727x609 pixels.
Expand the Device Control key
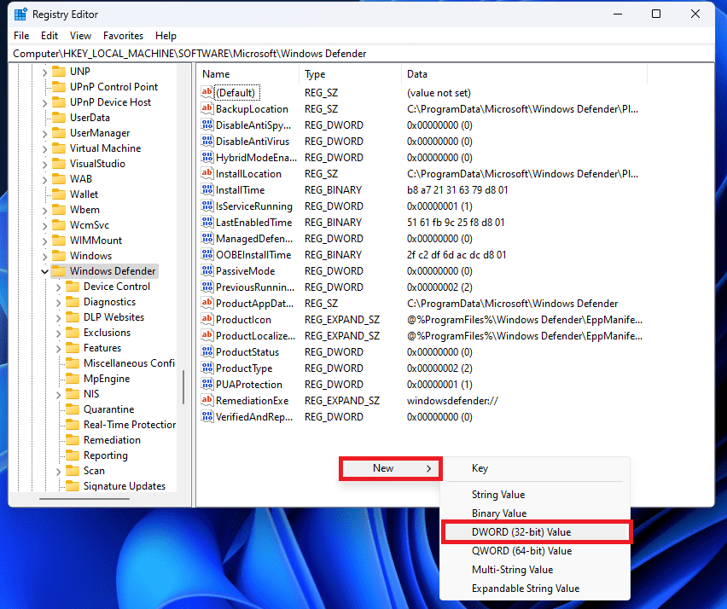(58, 287)
